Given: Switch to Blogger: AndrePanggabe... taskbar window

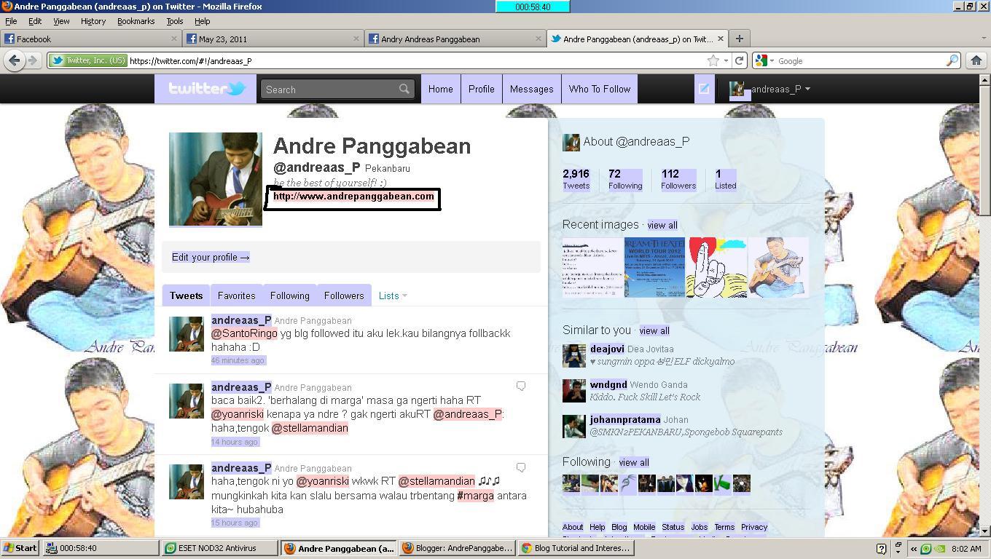Looking at the screenshot, I should click(458, 548).
